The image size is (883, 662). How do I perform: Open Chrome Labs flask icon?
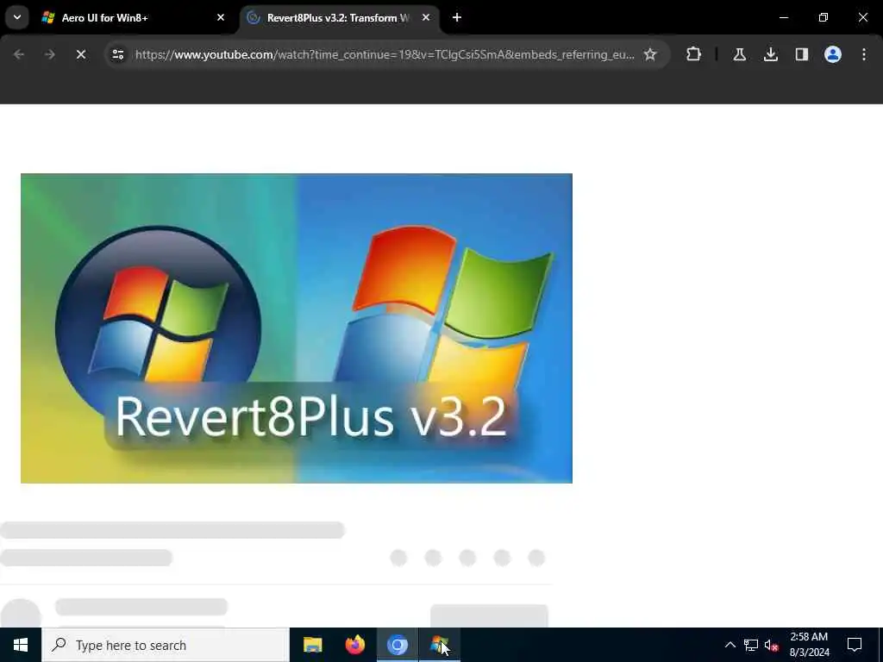(x=739, y=54)
